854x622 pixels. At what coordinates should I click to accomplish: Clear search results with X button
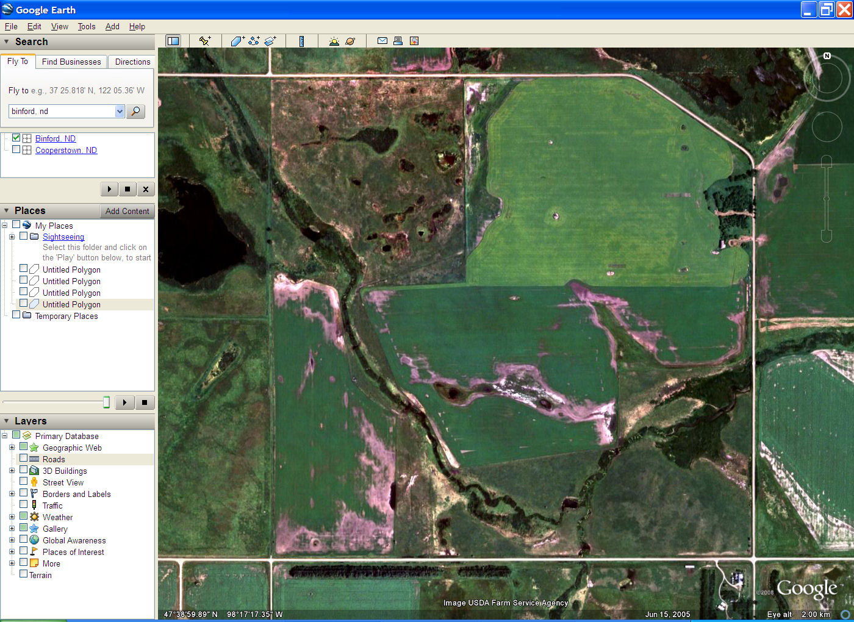pos(146,189)
